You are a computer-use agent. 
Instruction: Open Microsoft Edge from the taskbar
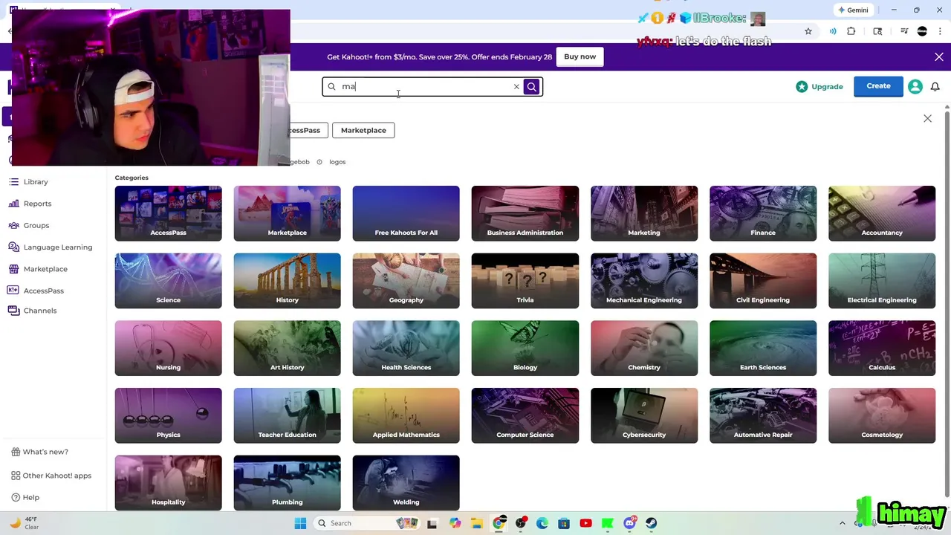click(542, 523)
